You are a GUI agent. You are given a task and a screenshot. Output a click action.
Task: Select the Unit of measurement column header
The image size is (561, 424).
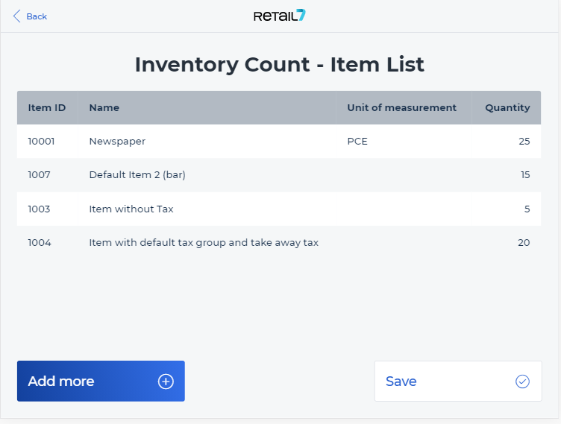(x=402, y=107)
